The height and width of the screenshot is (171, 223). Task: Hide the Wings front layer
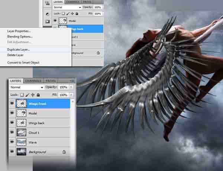[x=12, y=103]
